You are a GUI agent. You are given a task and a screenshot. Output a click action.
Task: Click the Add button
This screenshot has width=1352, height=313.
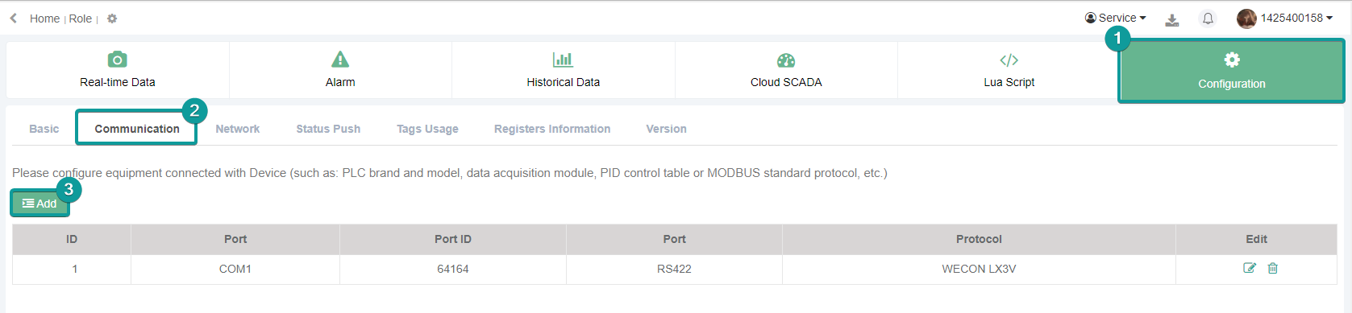click(40, 204)
